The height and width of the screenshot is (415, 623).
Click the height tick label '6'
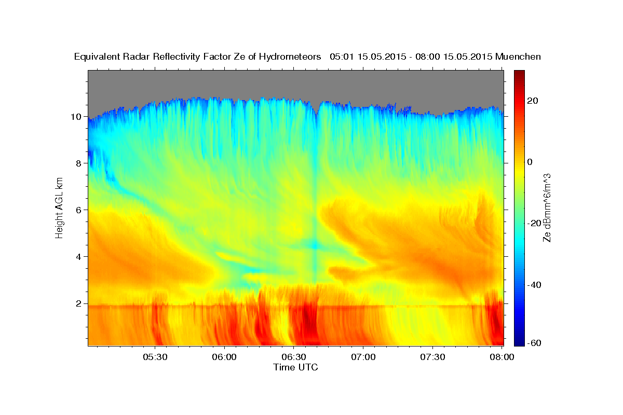pos(80,210)
